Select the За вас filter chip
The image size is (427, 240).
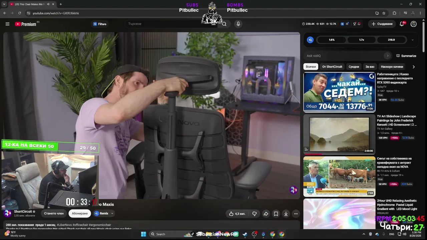click(370, 67)
